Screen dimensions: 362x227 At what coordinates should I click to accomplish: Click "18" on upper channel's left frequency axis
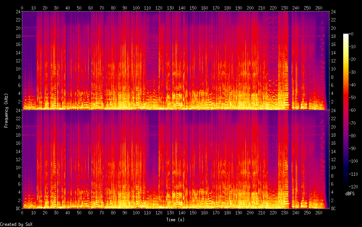18,36
